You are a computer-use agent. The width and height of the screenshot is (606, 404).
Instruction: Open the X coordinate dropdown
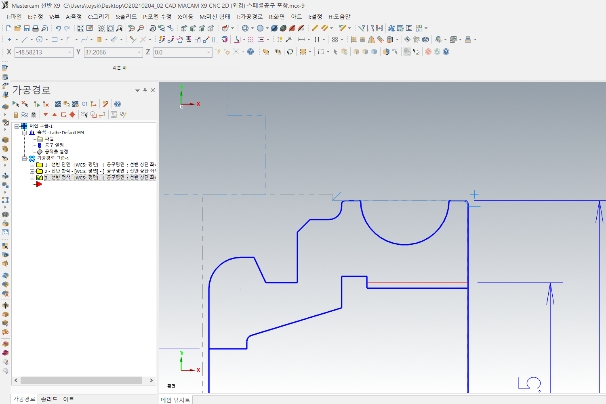[70, 52]
